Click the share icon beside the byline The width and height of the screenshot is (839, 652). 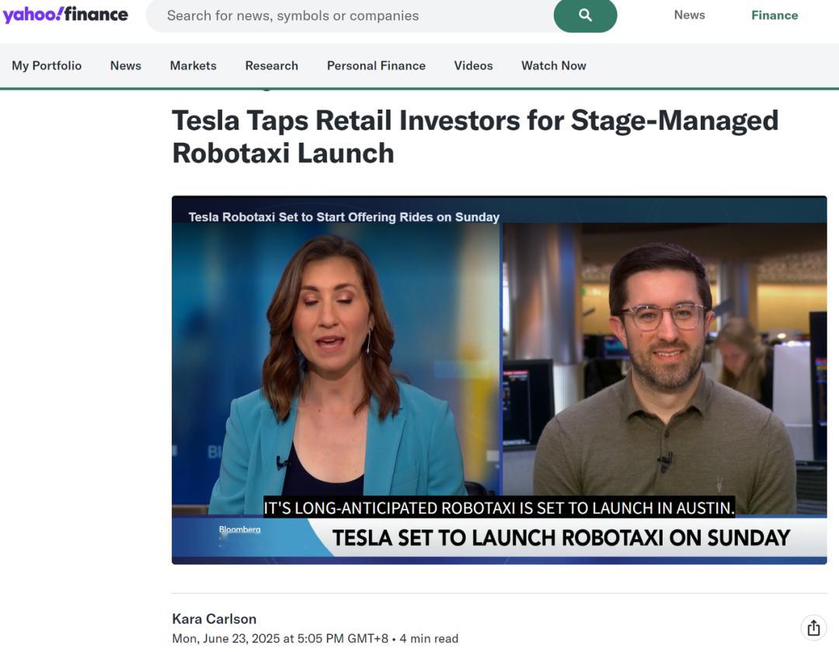pyautogui.click(x=813, y=627)
